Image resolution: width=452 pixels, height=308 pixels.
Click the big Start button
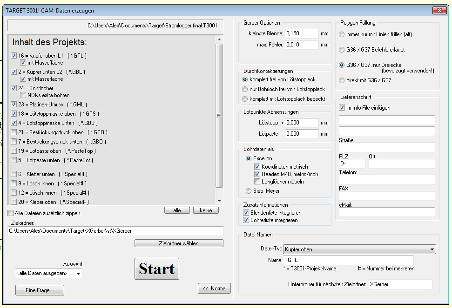coord(157,269)
